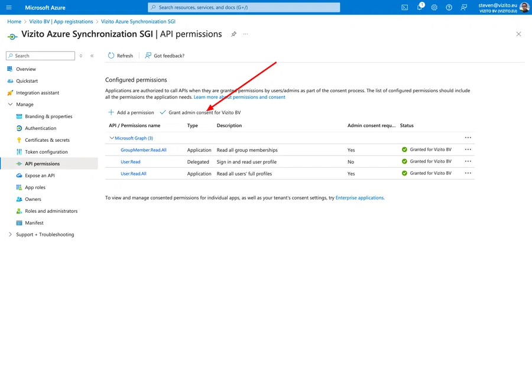This screenshot has height=367, width=532.
Task: Open the ellipsis menu for GroupMember.Read.All
Action: [x=468, y=150]
